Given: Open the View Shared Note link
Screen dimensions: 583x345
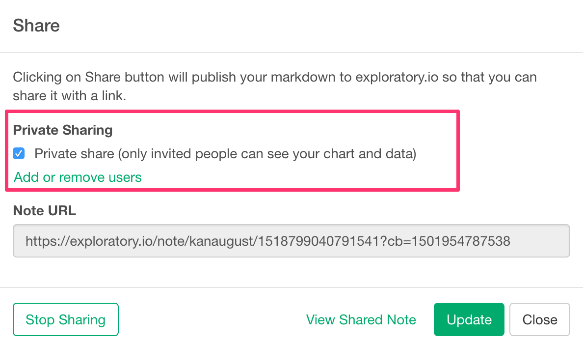Looking at the screenshot, I should tap(361, 320).
